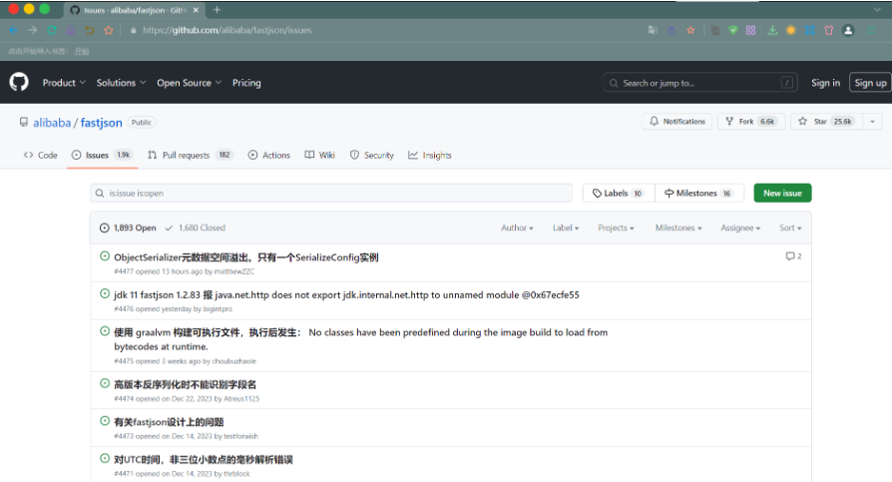Open the Wiki tab
The image size is (892, 482).
[x=319, y=155]
